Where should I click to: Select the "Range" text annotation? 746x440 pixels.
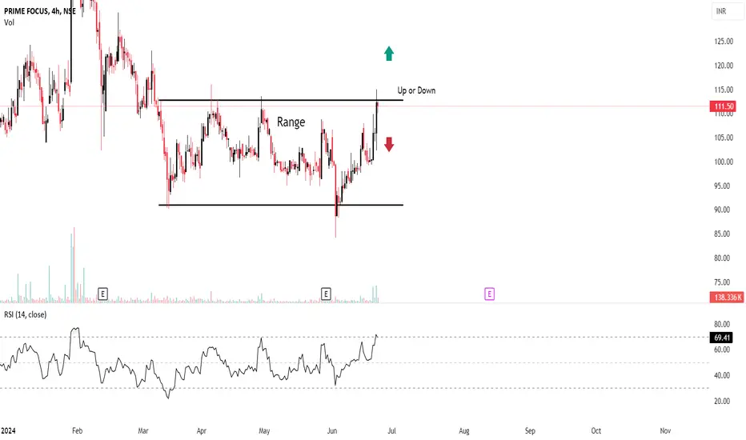(x=291, y=122)
